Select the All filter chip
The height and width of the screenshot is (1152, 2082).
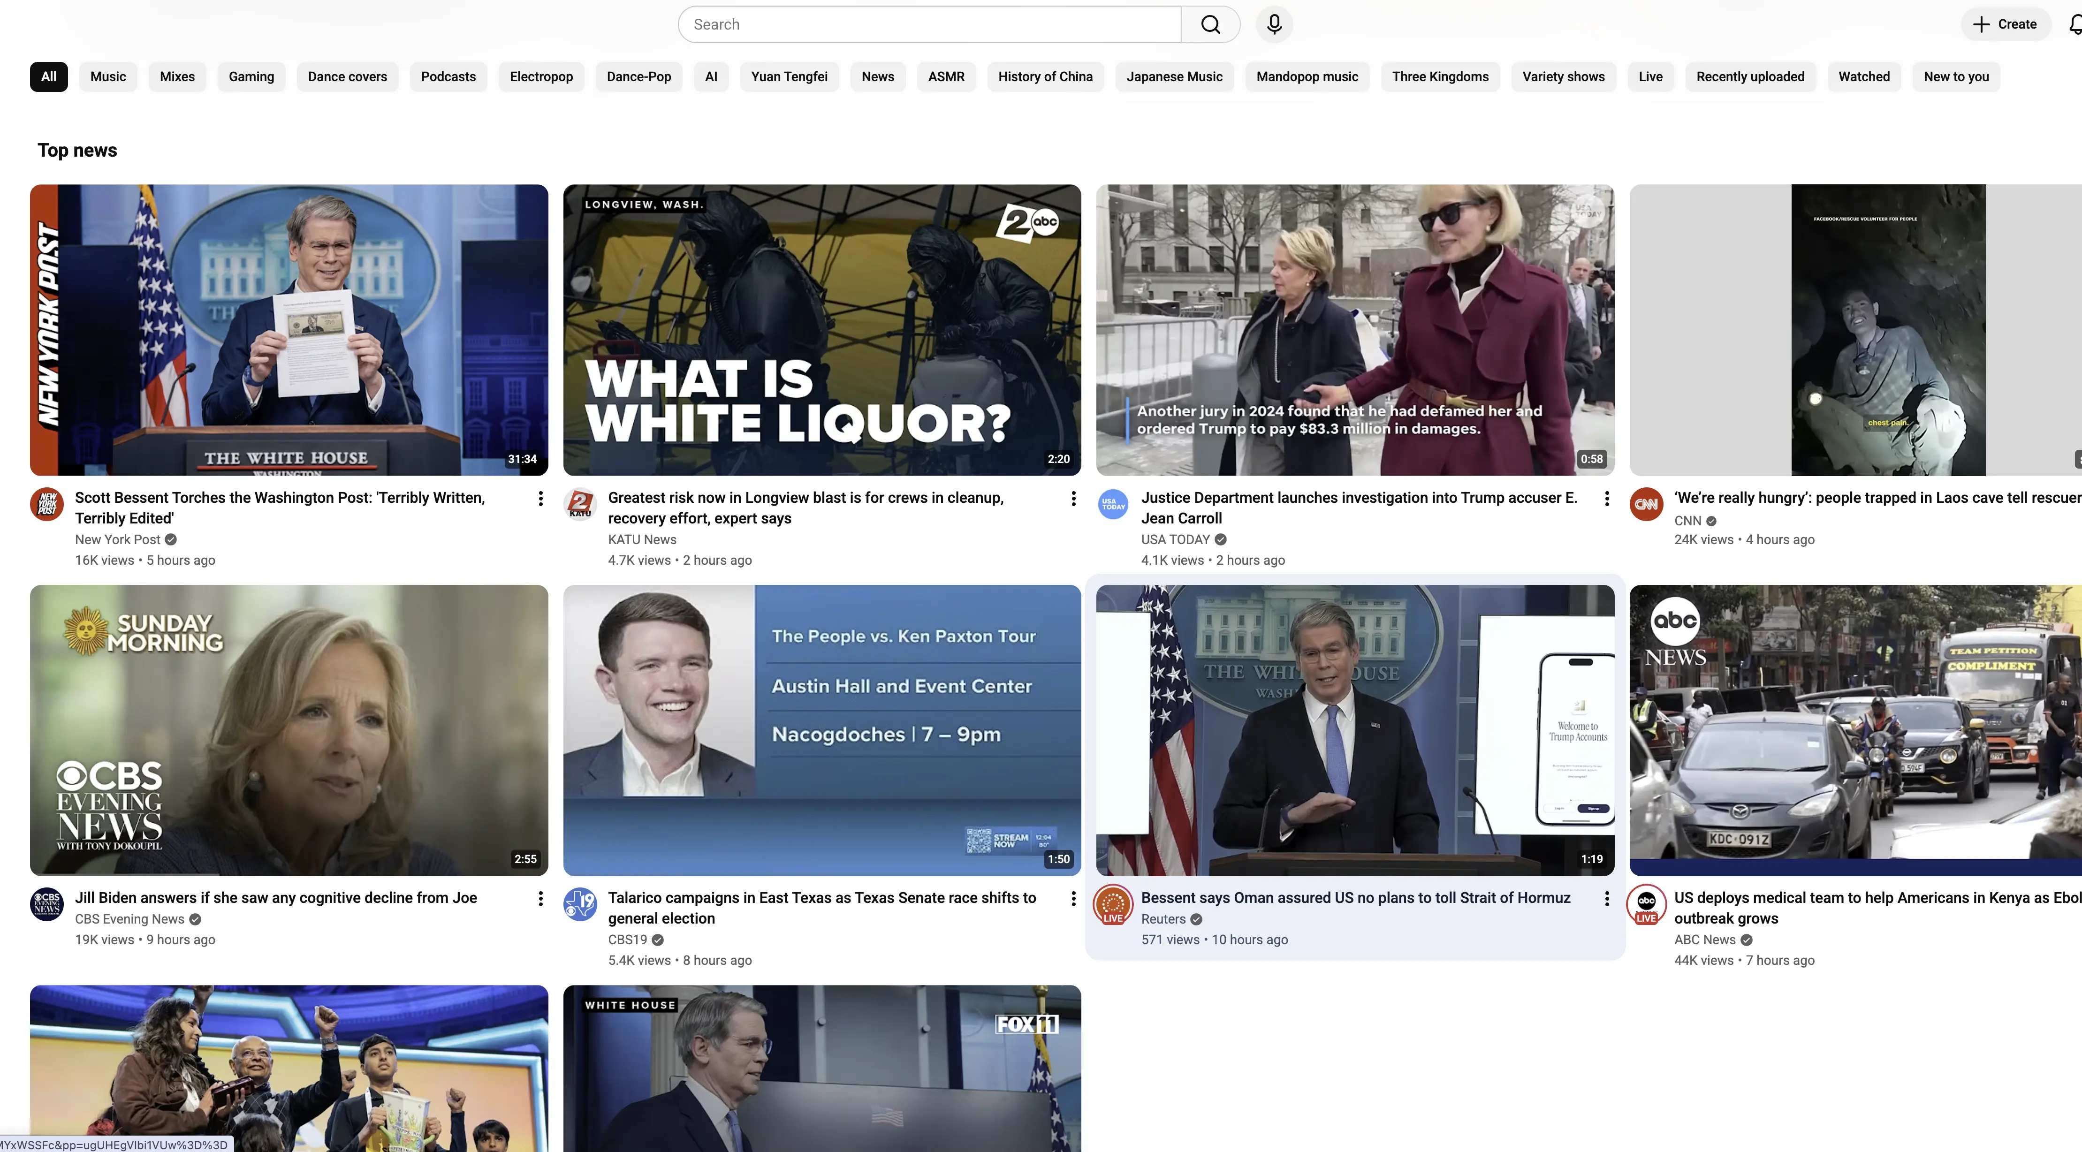click(48, 77)
